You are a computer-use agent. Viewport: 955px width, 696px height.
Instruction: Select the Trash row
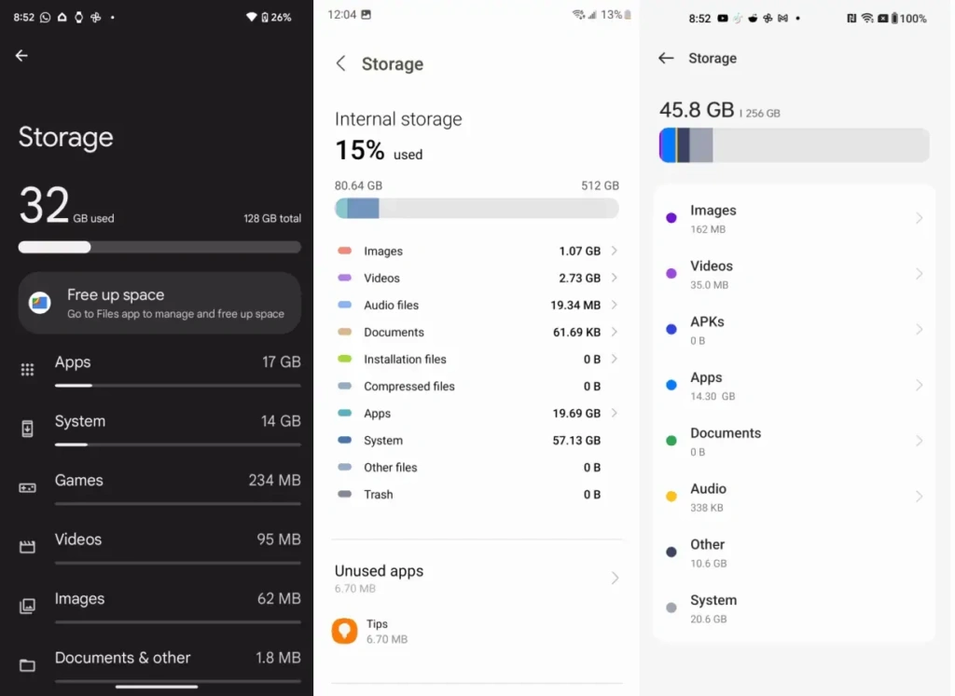pyautogui.click(x=477, y=495)
